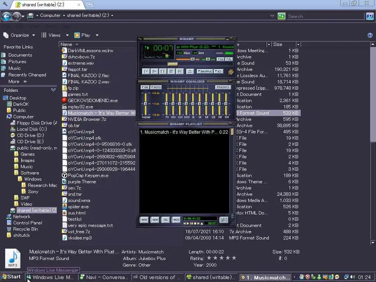Click Winamp previous track button
Image resolution: width=376 pixels, height=282 pixels.
146,71
